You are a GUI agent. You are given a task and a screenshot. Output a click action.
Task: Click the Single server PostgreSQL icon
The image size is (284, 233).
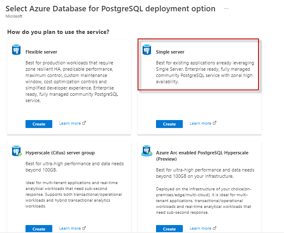point(147,50)
